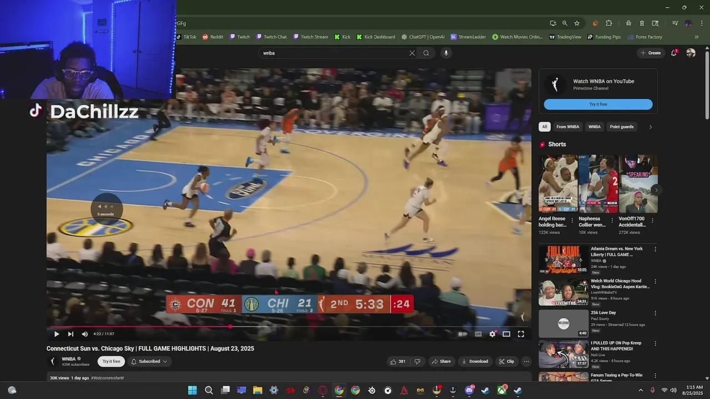The height and width of the screenshot is (399, 710).
Task: Like the Connecticut Sun vs. Chicago Sky video
Action: point(398,361)
